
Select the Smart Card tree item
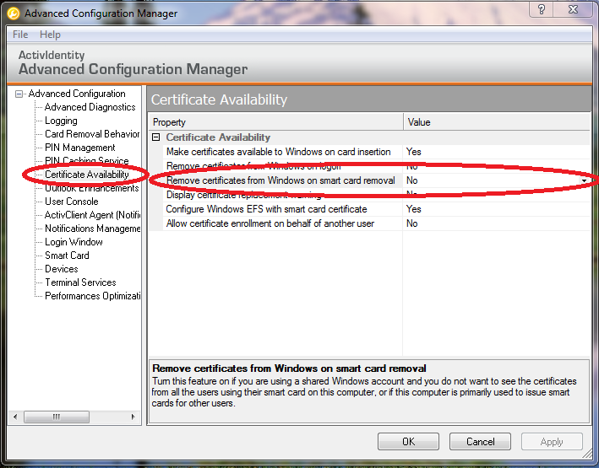tap(67, 256)
